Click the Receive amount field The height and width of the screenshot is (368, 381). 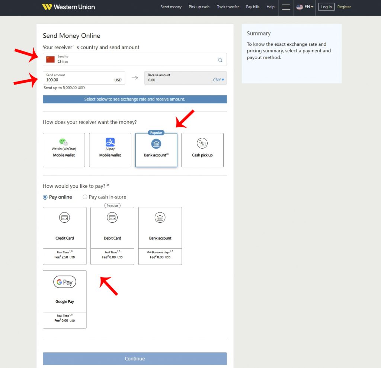click(186, 78)
